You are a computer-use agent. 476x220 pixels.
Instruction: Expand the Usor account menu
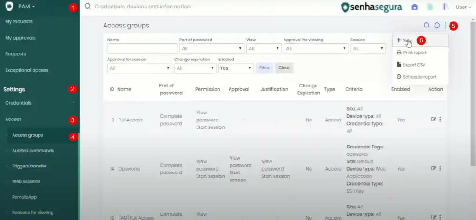tap(463, 7)
